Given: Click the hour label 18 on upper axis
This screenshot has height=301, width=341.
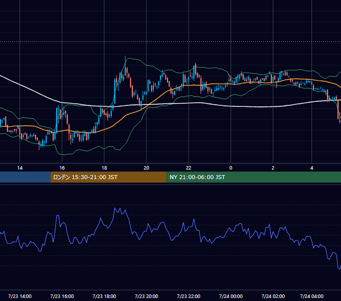Looking at the screenshot, I should [x=104, y=168].
